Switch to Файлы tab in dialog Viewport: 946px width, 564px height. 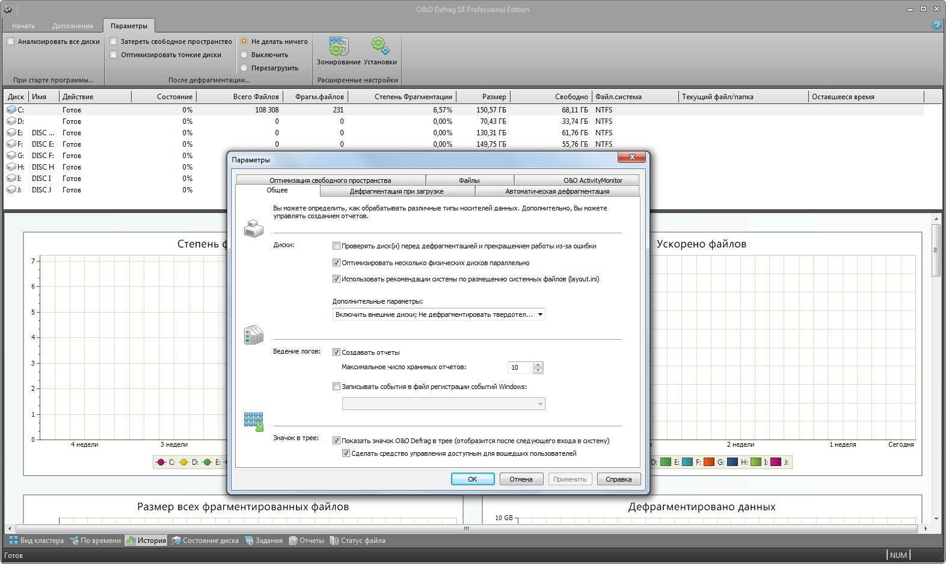[469, 180]
